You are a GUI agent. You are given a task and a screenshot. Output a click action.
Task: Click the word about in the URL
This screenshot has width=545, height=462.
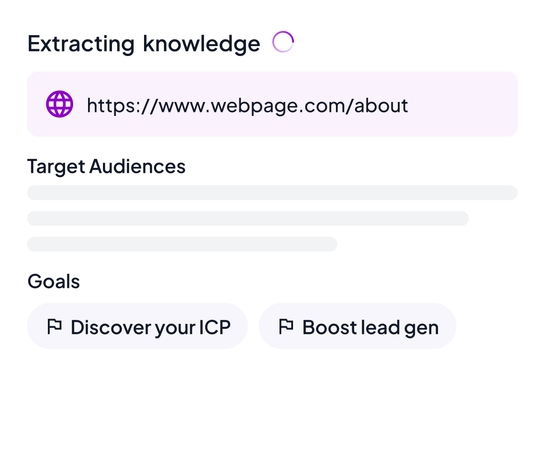pyautogui.click(x=381, y=106)
